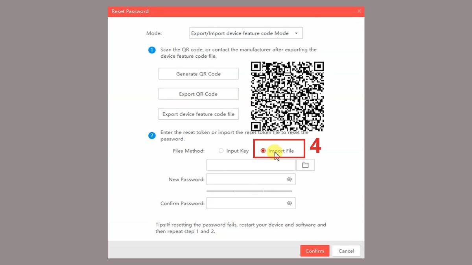Click the step 1 'Scan the QR code' instruction
472x265 pixels.
coord(238,53)
